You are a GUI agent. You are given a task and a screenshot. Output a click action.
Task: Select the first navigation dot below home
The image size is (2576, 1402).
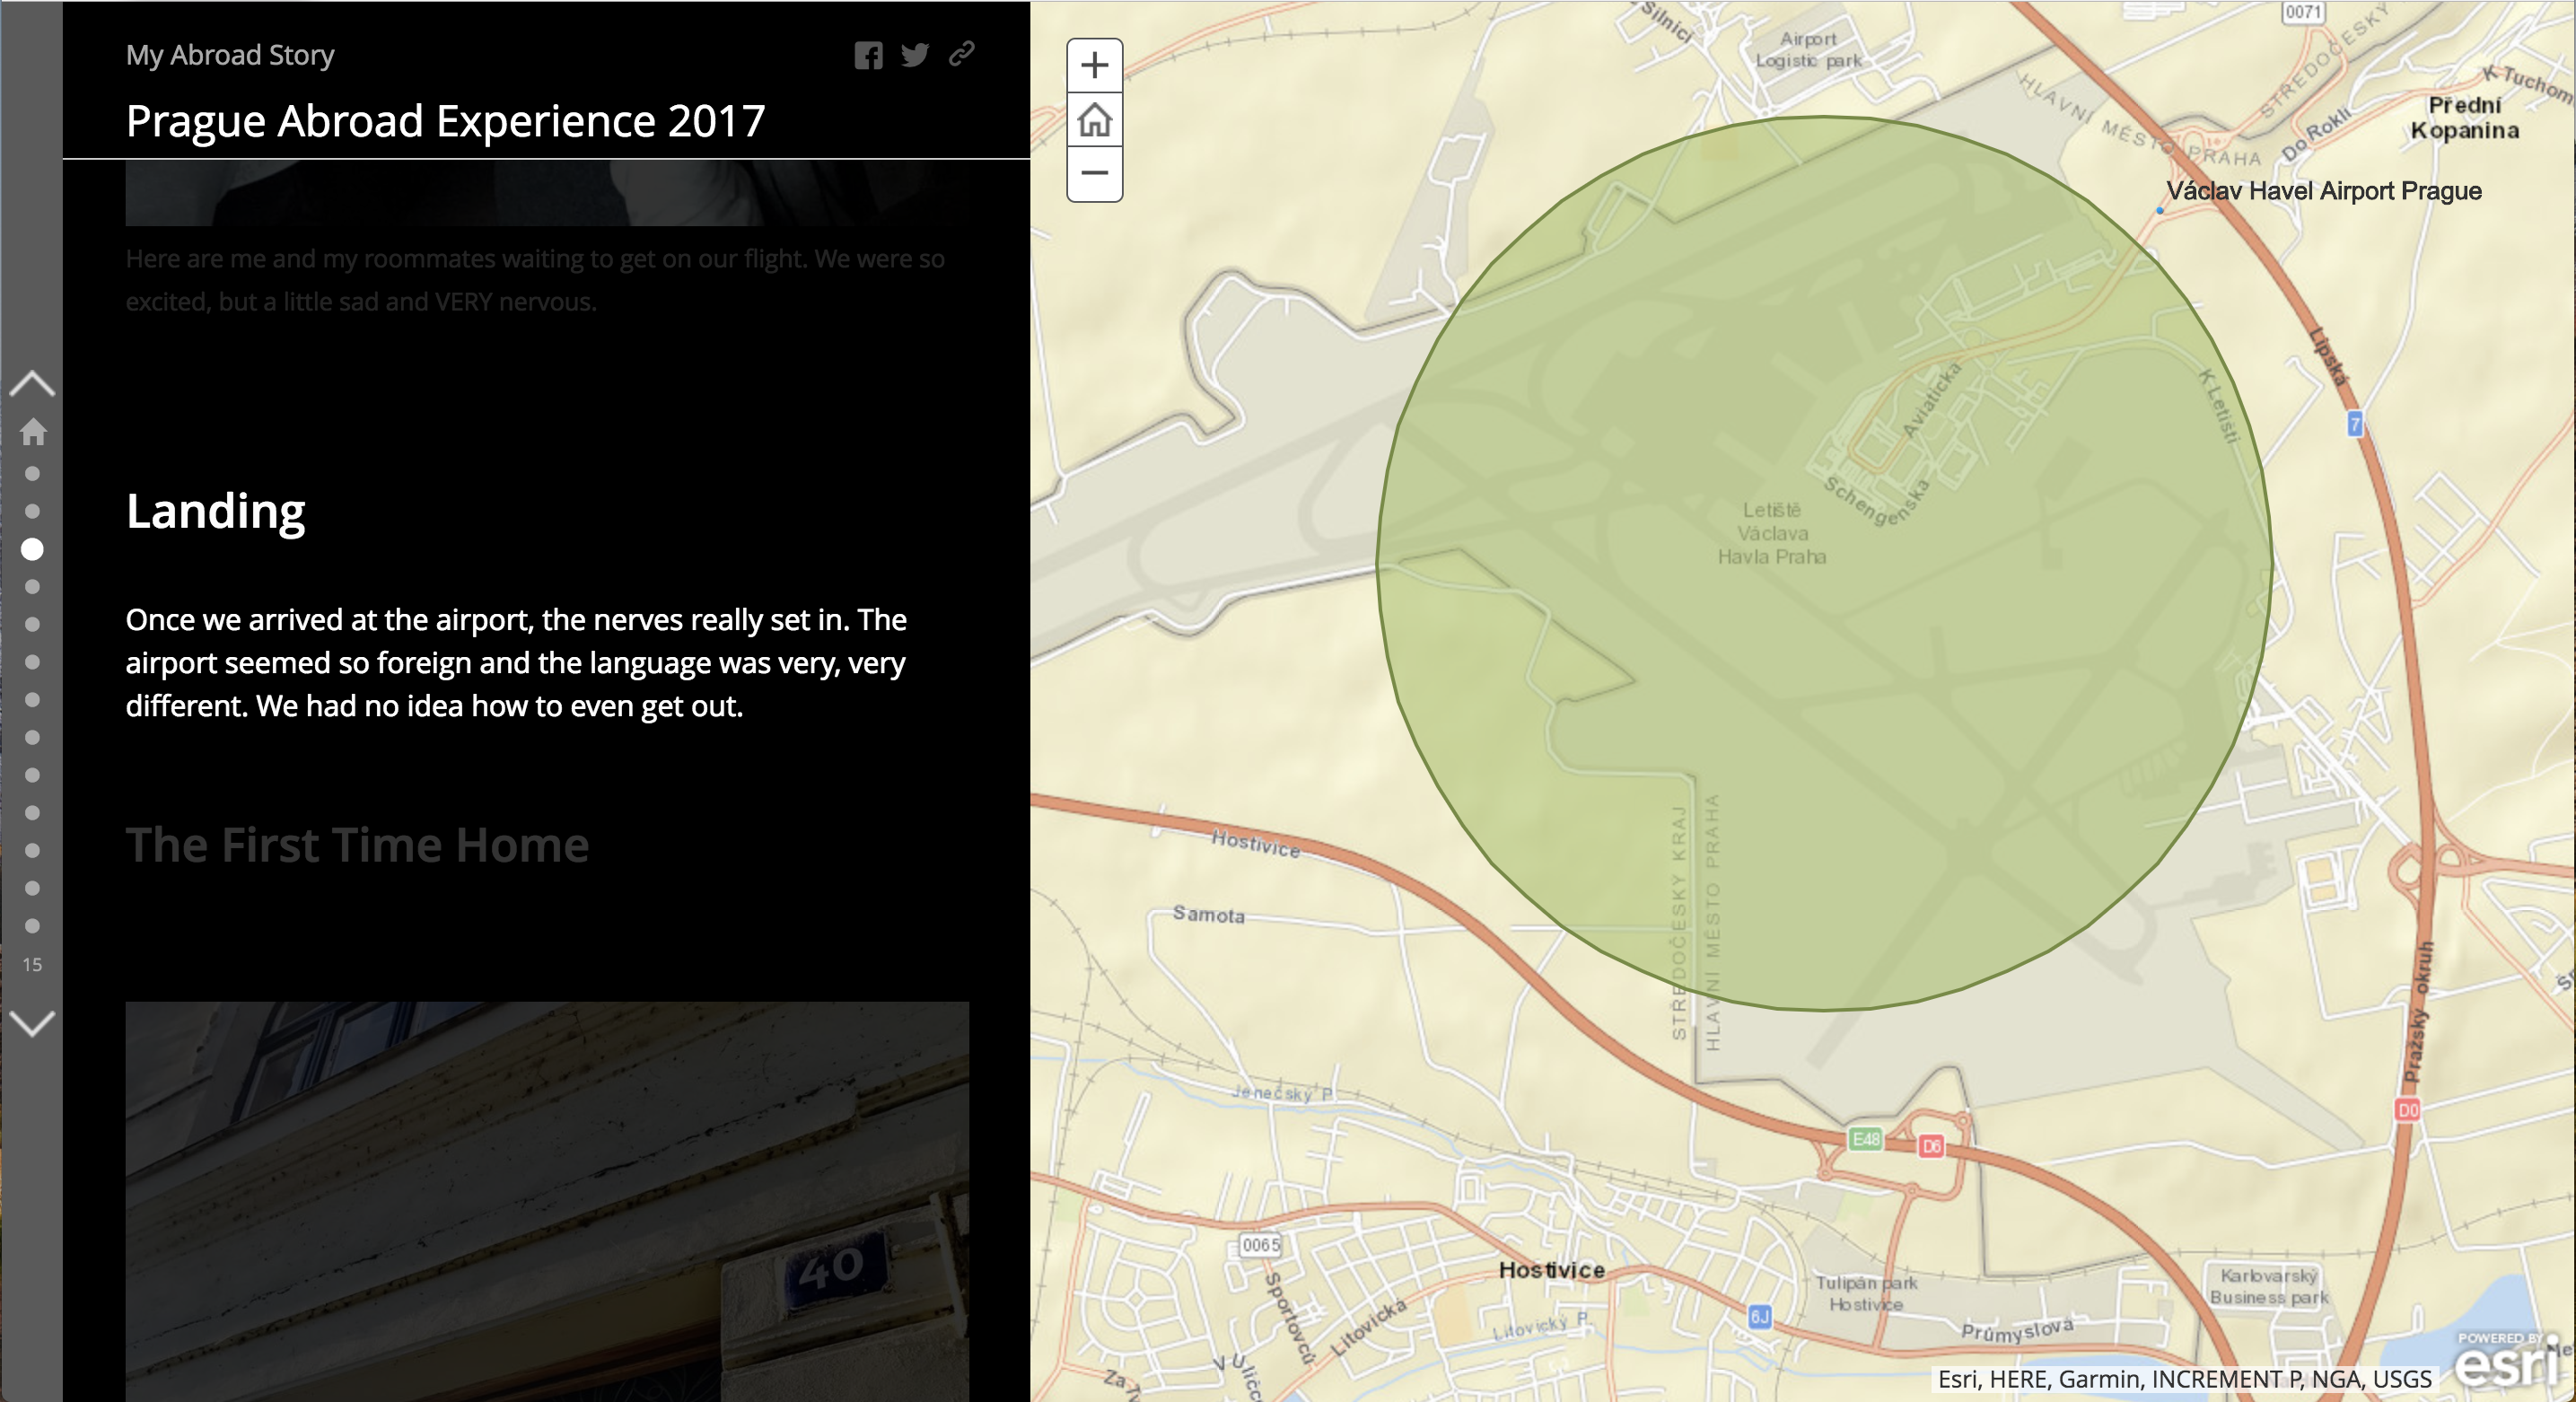[32, 473]
